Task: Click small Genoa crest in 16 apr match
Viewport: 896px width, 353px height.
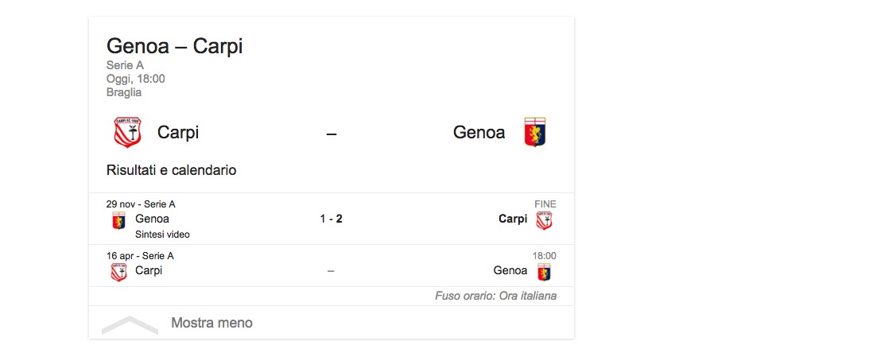Action: tap(544, 272)
